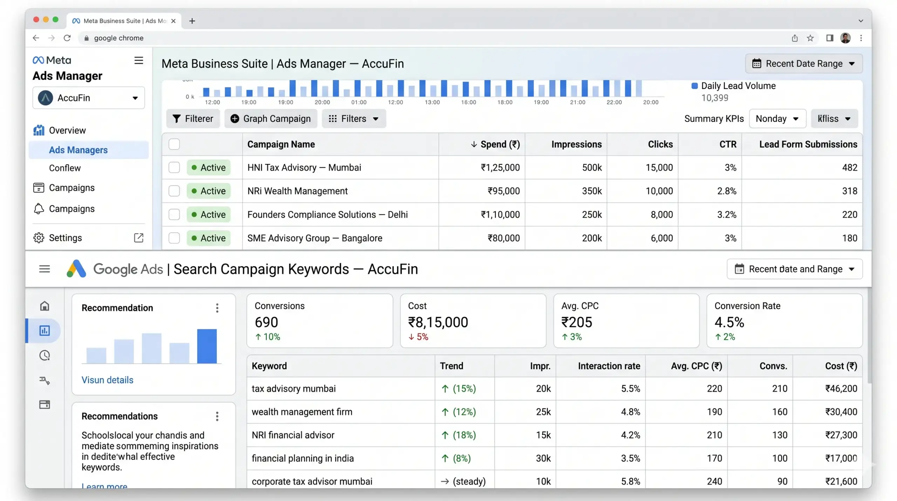Open the Visun details link
This screenshot has width=897, height=501.
coord(107,380)
